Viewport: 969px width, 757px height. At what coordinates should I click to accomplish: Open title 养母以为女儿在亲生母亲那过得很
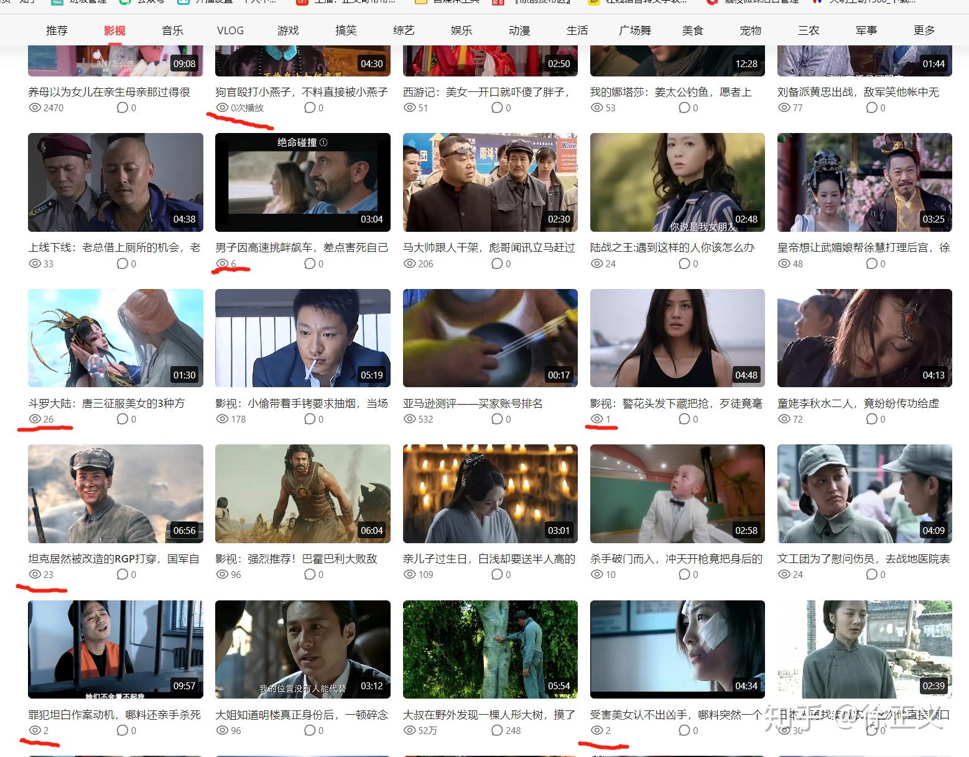point(109,92)
